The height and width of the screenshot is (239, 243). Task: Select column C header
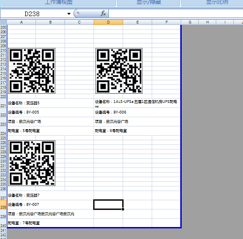tap(79, 22)
